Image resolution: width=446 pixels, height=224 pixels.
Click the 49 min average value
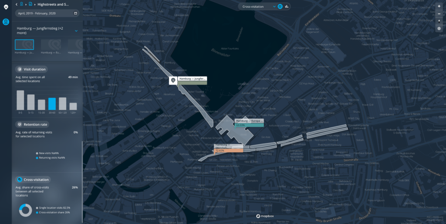pos(73,77)
